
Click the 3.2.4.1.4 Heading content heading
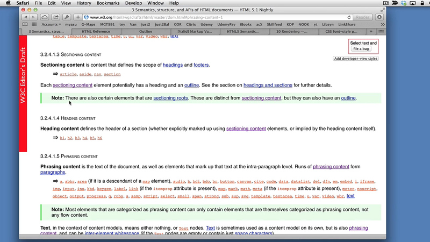[x=68, y=118]
